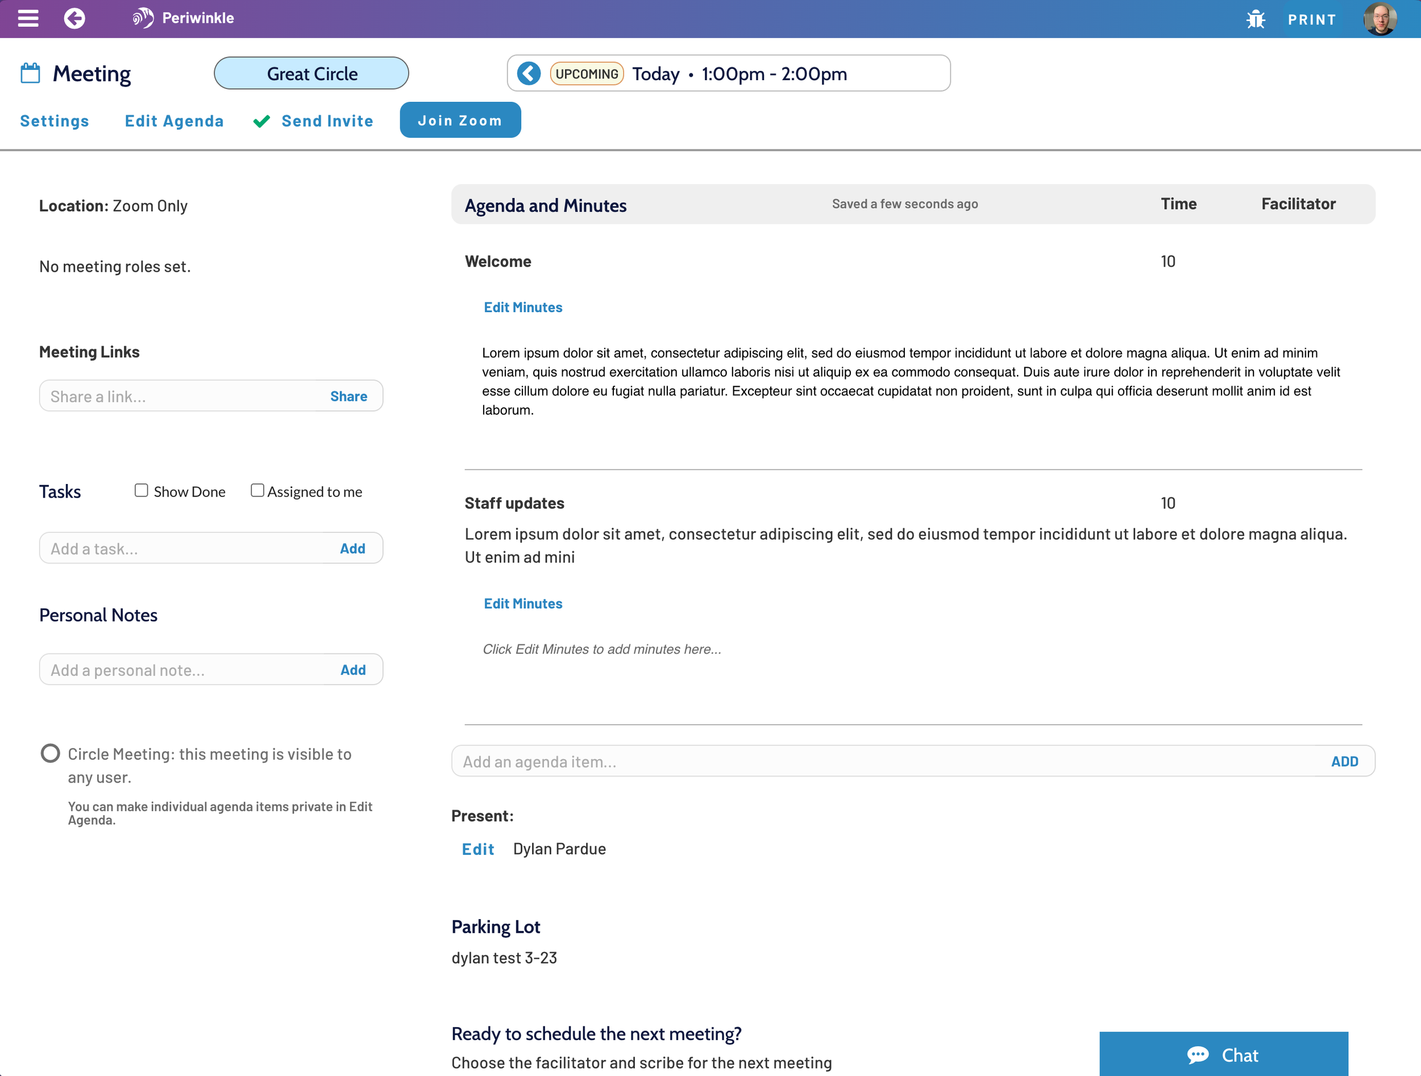Click Edit next to Present attendees
Screen dimensions: 1421x1076
tap(478, 849)
